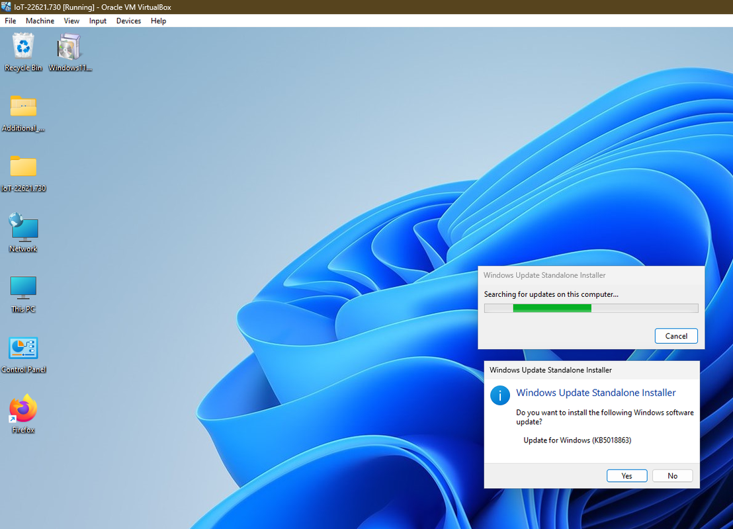733x529 pixels.
Task: Click the title bar of the install prompt dialog
Action: (x=591, y=370)
